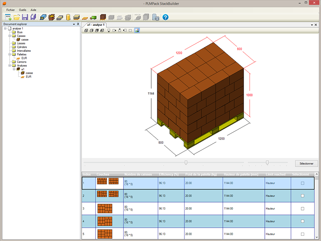Image resolution: width=321 pixels, height=241 pixels.
Task: Add a new case with open carton icon
Action: point(51,17)
